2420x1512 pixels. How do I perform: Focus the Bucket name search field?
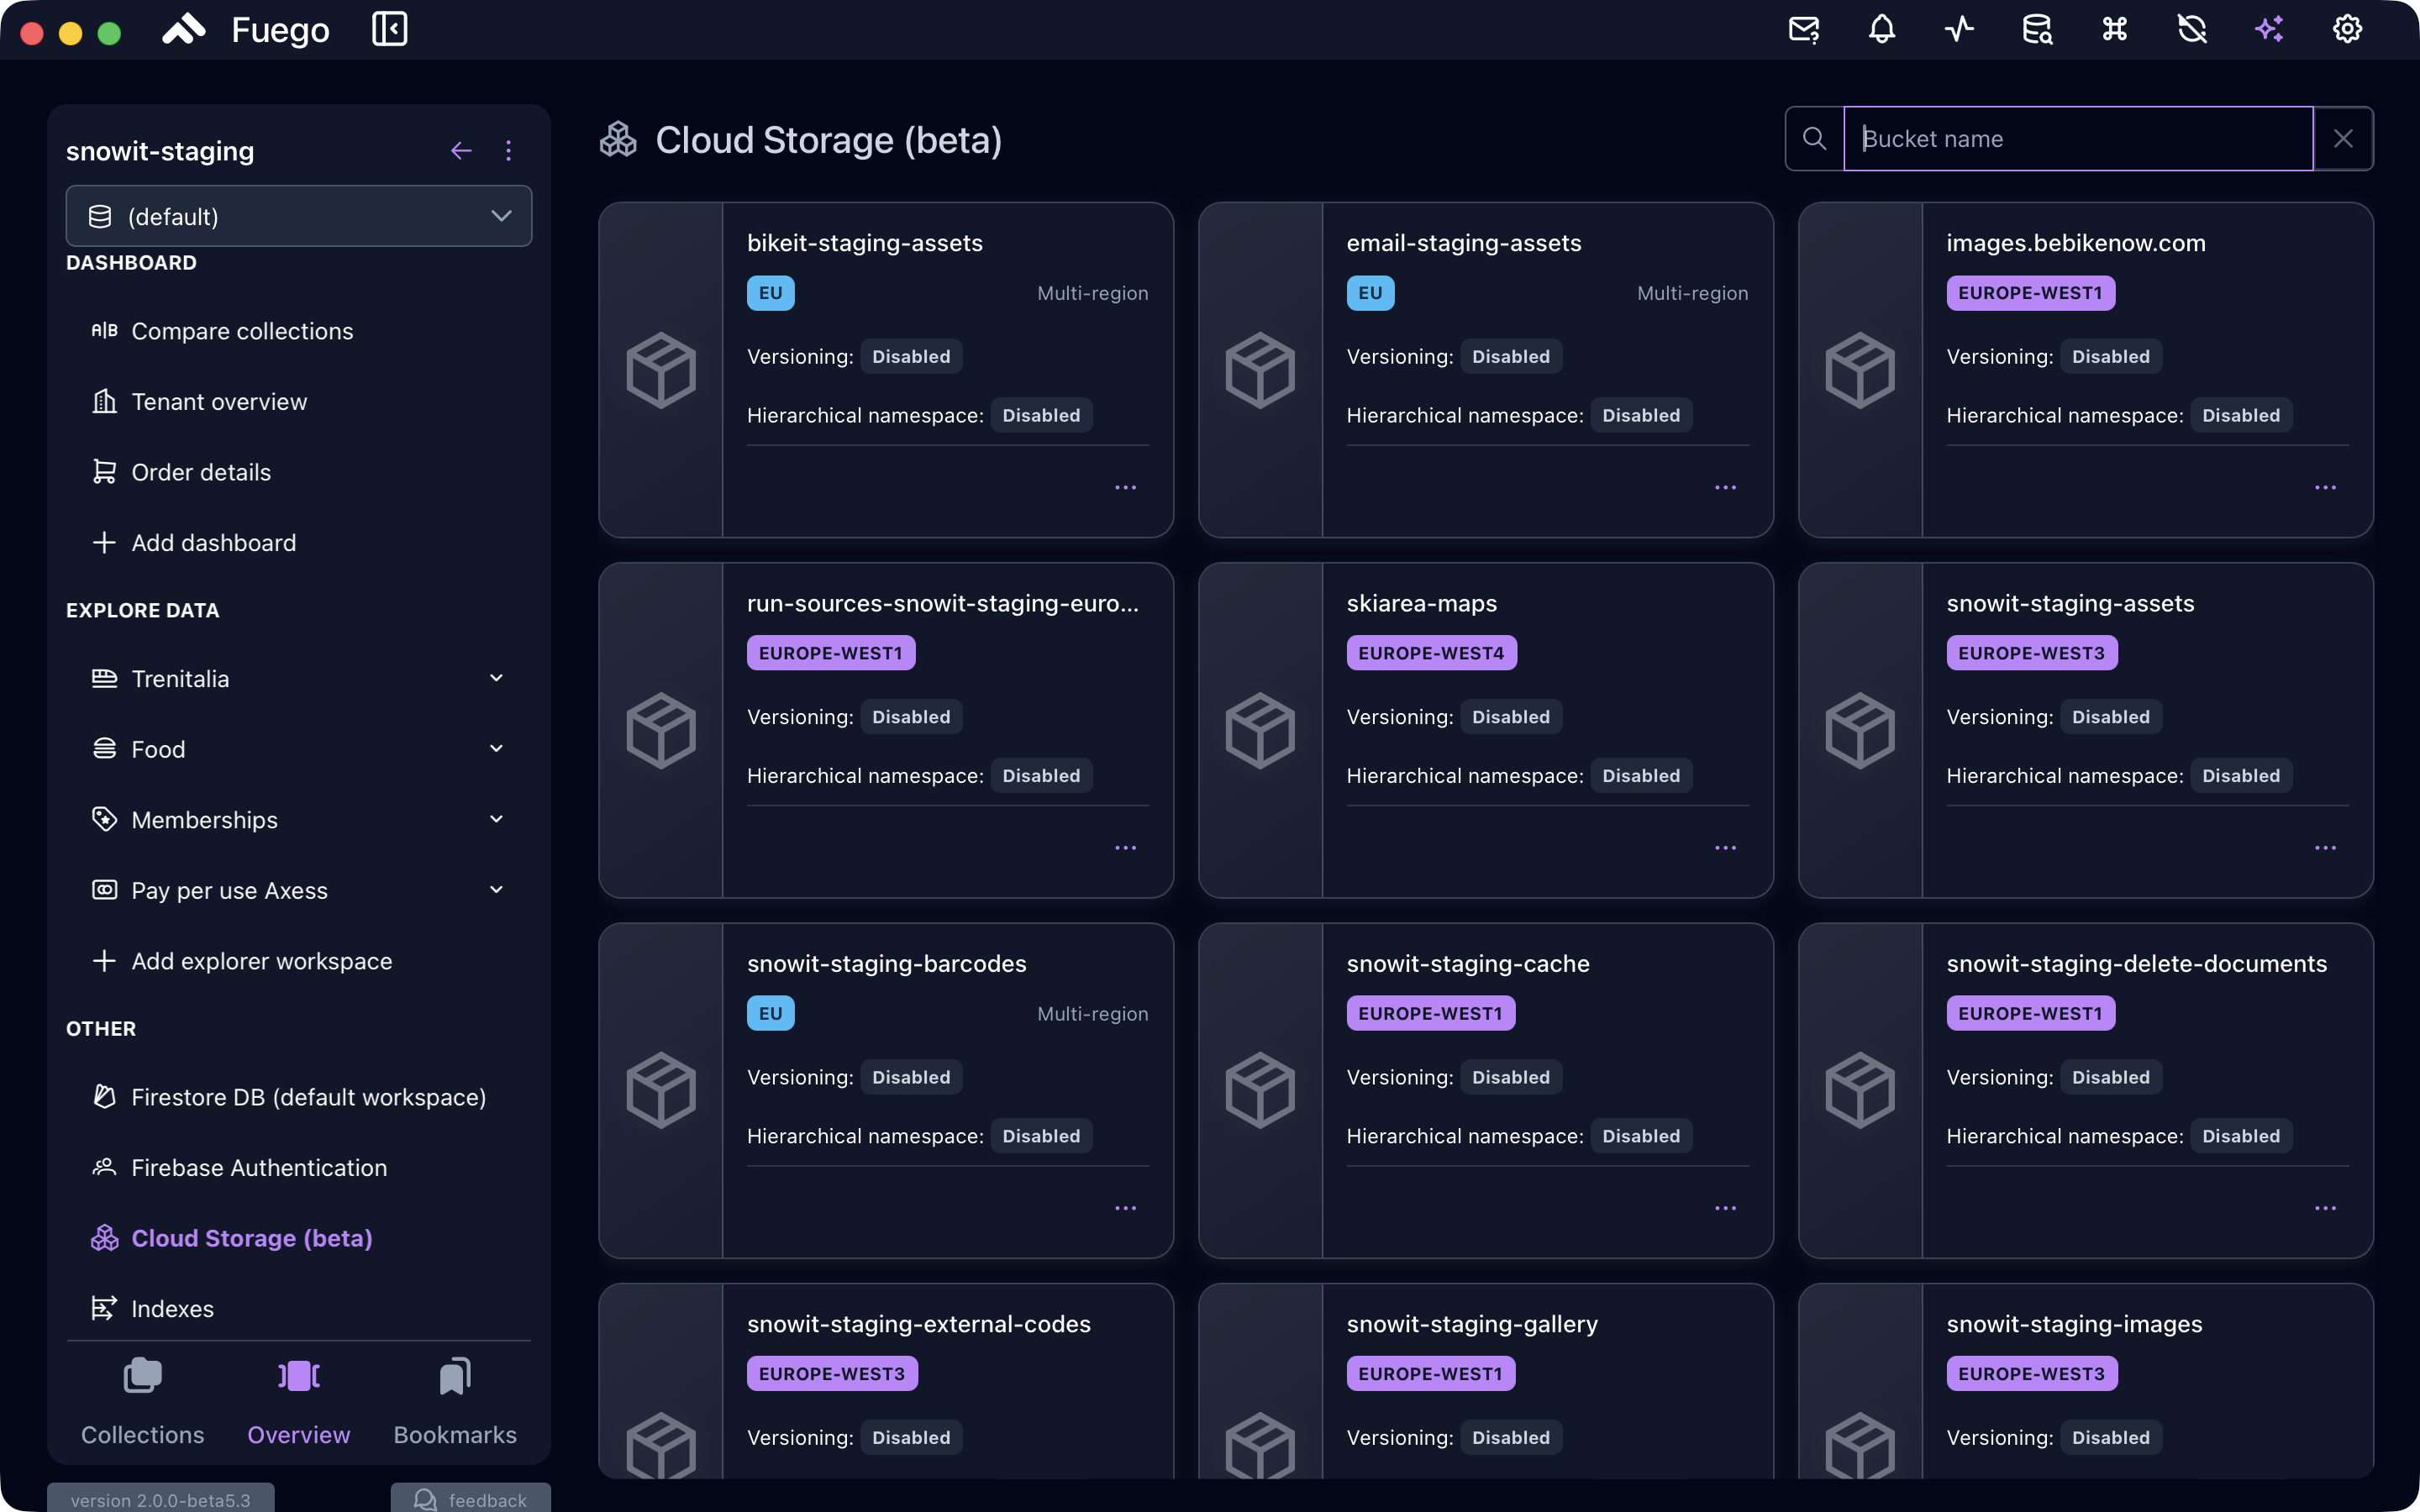(x=2078, y=139)
